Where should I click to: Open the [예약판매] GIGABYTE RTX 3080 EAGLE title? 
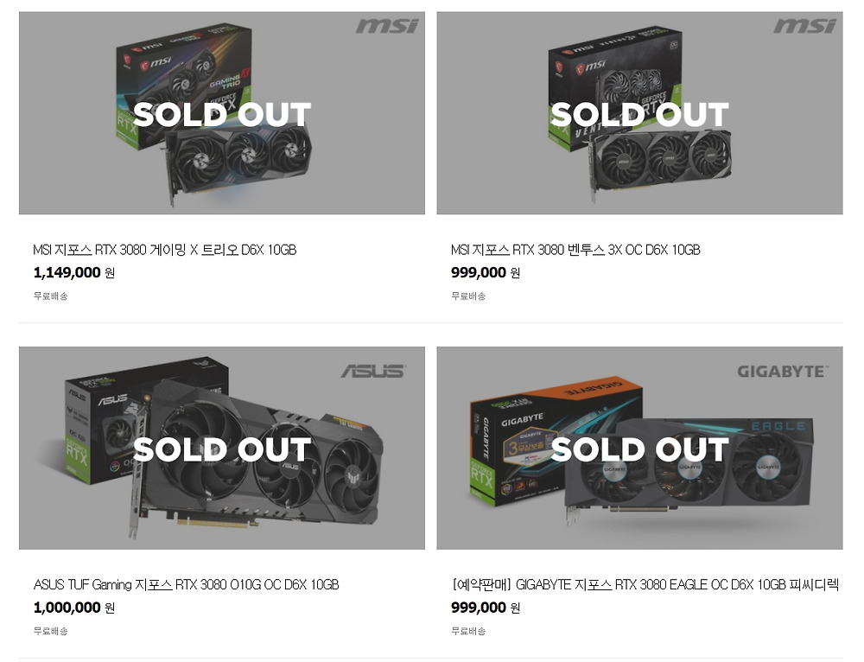[645, 585]
